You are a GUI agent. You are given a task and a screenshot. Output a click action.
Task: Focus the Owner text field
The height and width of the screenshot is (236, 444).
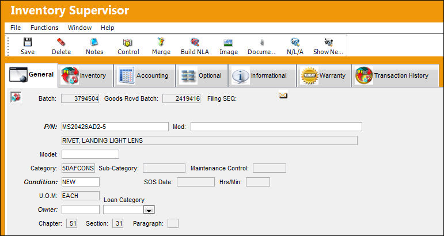coord(81,210)
